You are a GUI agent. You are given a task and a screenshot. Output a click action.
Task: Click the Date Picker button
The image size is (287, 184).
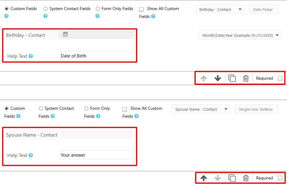[x=263, y=9]
